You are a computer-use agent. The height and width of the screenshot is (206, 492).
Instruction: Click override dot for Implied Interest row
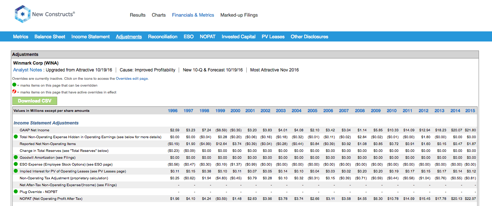16,171
